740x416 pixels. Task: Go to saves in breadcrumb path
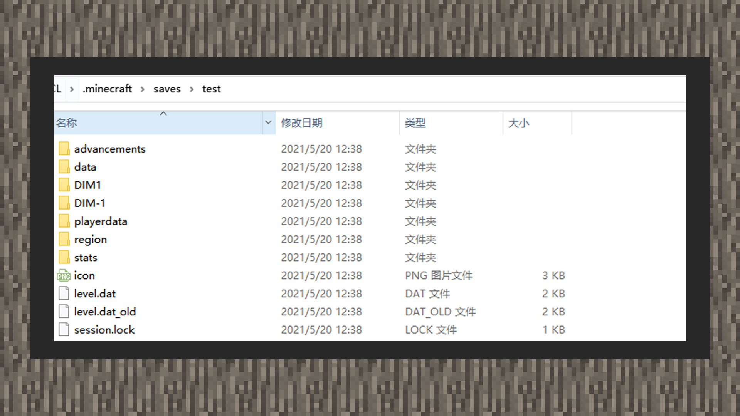167,89
